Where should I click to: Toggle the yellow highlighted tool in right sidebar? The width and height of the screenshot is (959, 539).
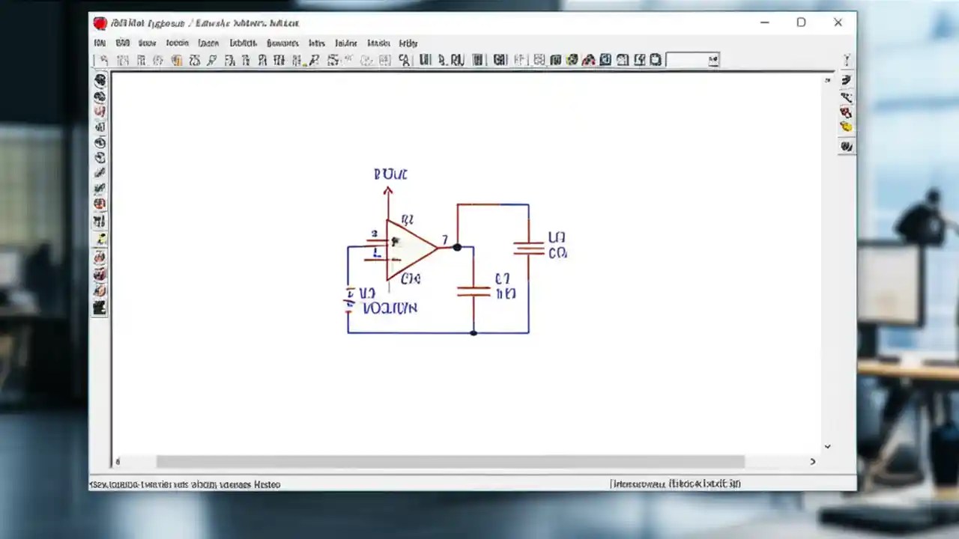pyautogui.click(x=847, y=127)
